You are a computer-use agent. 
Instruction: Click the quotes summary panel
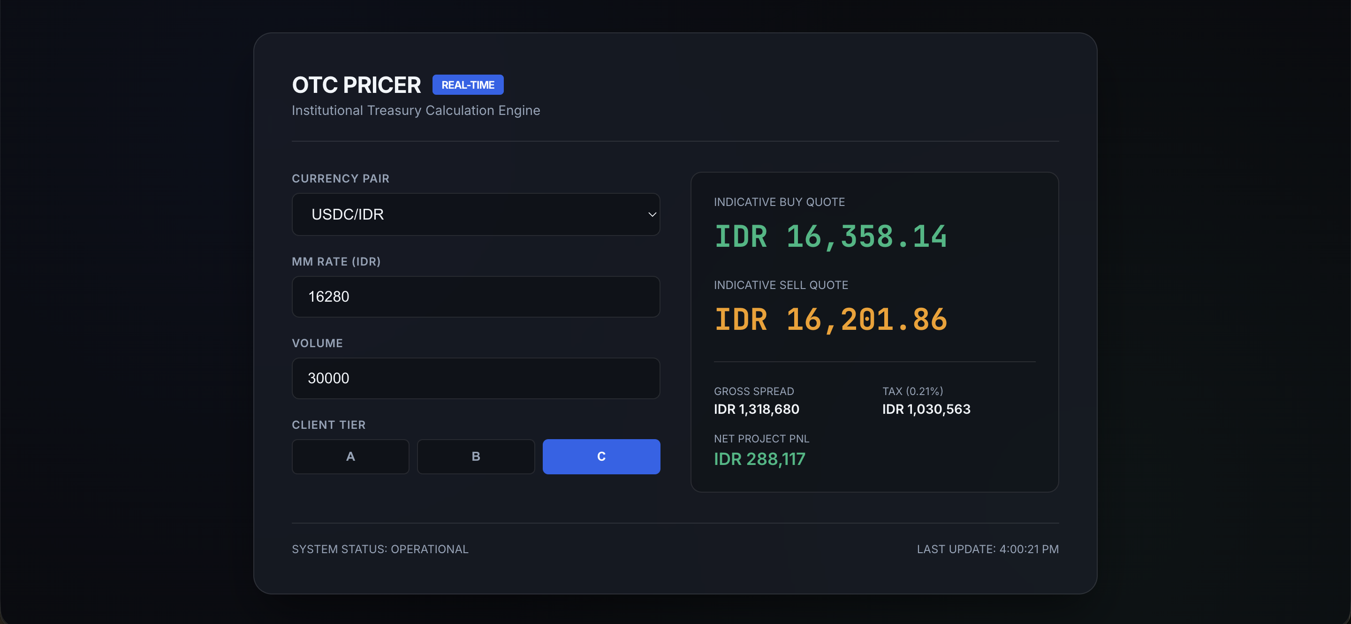coord(874,331)
